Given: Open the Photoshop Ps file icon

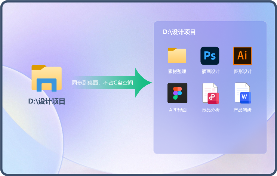Looking at the screenshot, I should pos(210,56).
